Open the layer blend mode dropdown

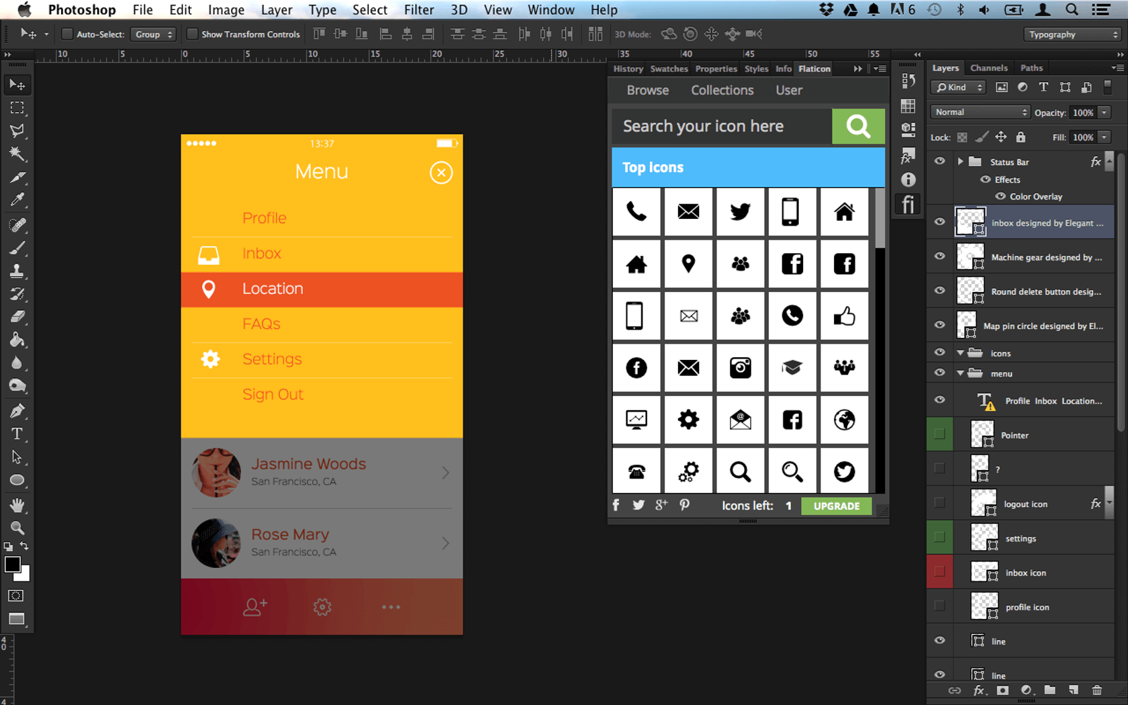point(980,112)
